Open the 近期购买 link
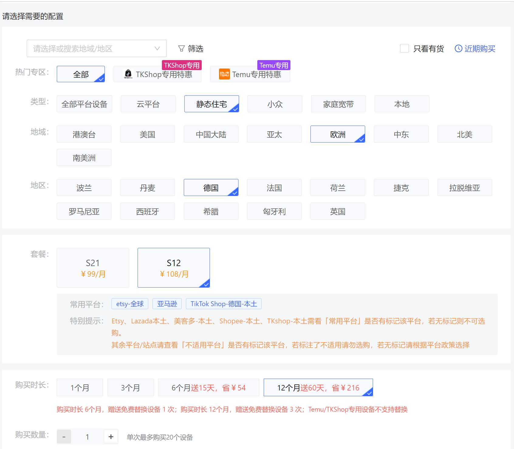 (480, 49)
